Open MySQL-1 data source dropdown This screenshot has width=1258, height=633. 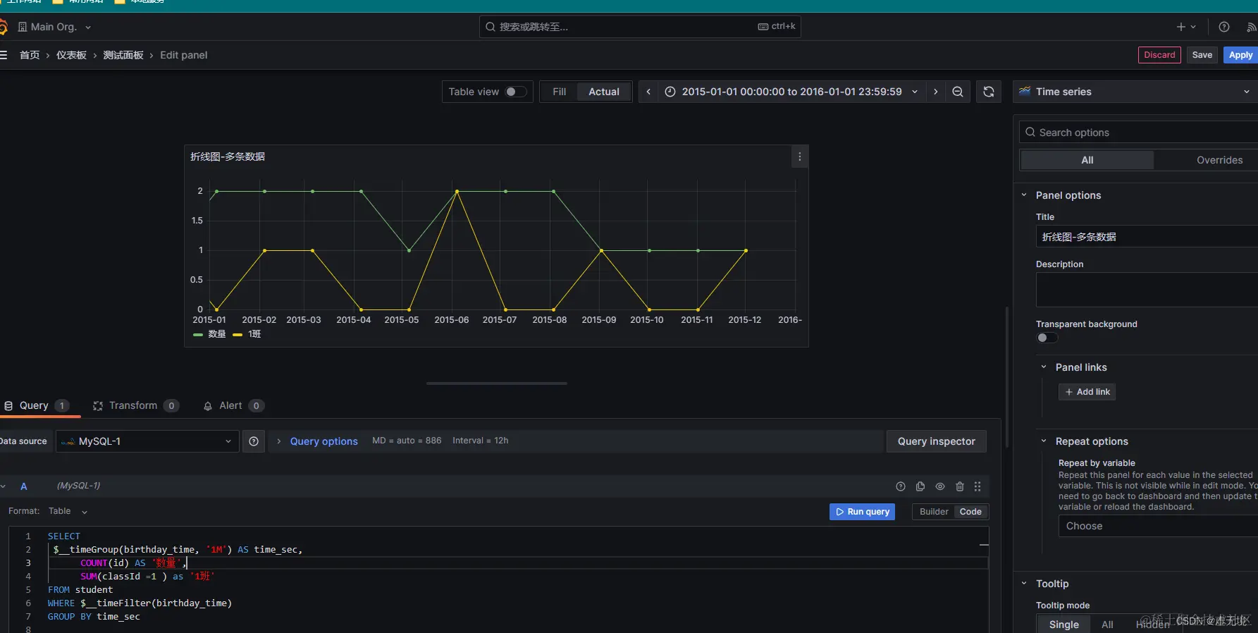point(147,441)
